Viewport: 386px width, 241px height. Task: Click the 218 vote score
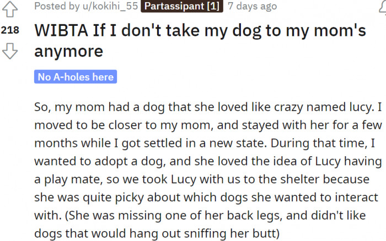tap(10, 30)
